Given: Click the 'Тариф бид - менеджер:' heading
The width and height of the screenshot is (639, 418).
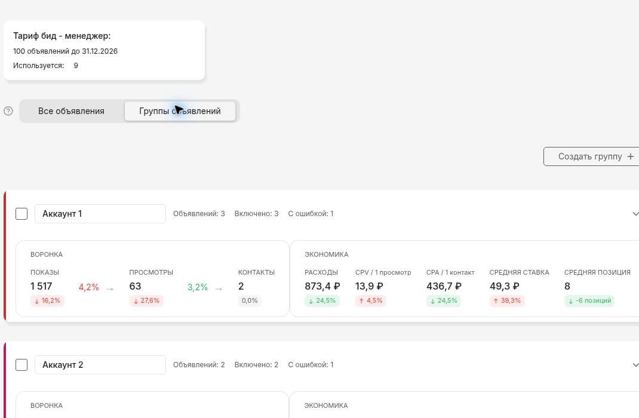Looking at the screenshot, I should (x=62, y=36).
